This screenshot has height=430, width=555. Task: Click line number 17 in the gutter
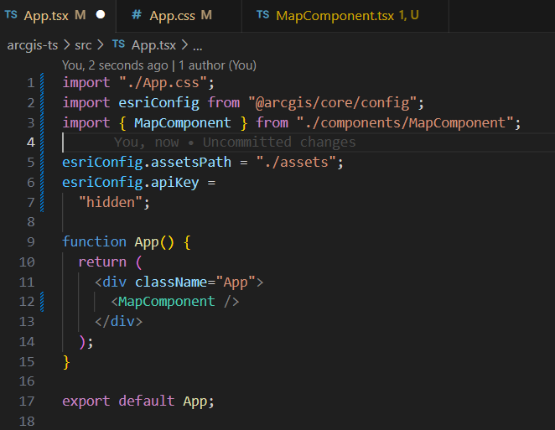pos(27,402)
